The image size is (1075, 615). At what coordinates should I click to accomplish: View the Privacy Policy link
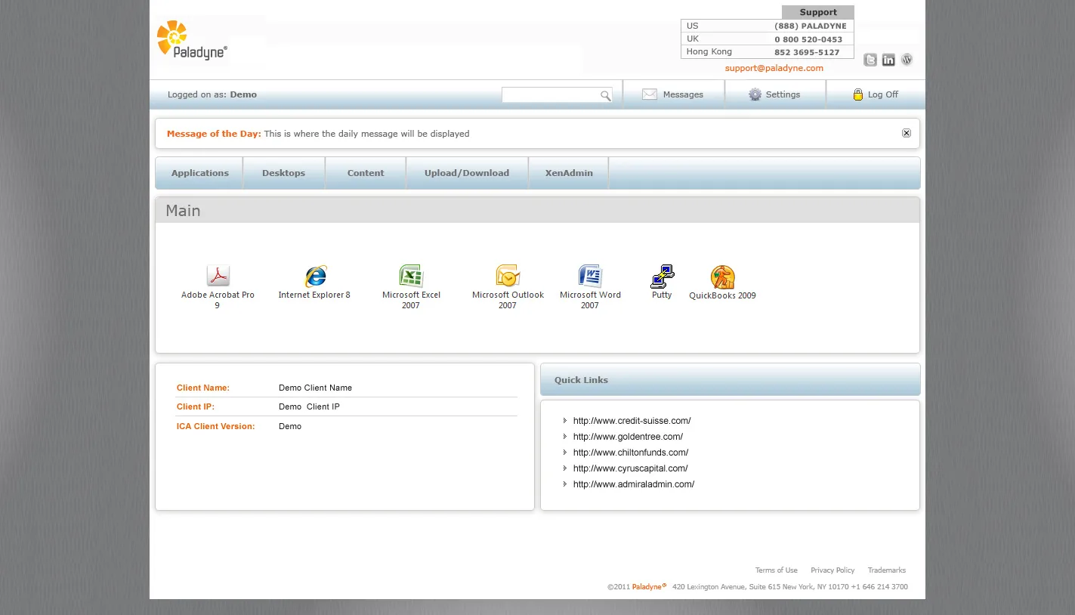click(833, 570)
